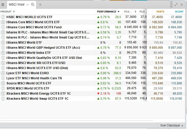Open options menu for Lyxor ETF MSCI World EURO
The image size is (187, 129).
click(x=3, y=73)
